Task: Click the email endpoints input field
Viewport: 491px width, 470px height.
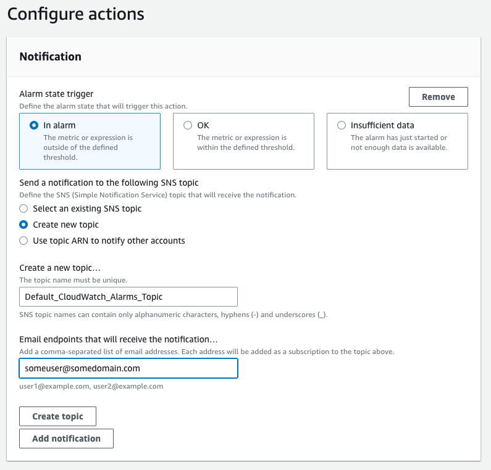Action: pyautogui.click(x=128, y=368)
